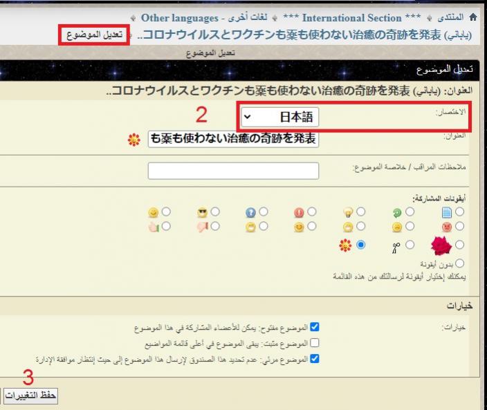Open the 'Other languages - لغات أخرى' link

click(x=204, y=18)
